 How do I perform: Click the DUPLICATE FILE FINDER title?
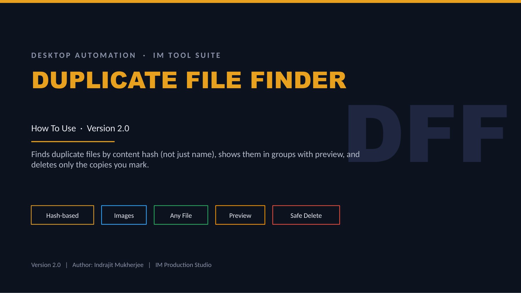189,80
